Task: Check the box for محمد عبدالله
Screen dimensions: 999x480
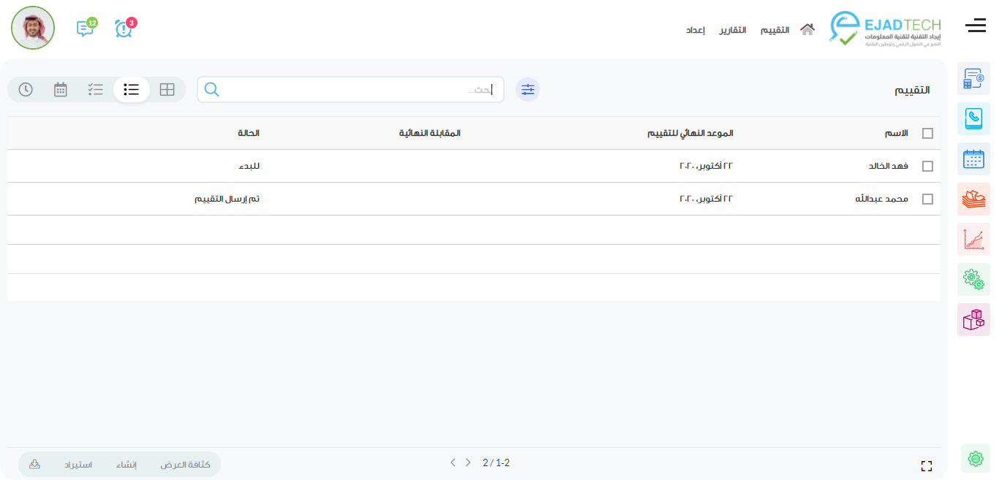Action: 927,199
